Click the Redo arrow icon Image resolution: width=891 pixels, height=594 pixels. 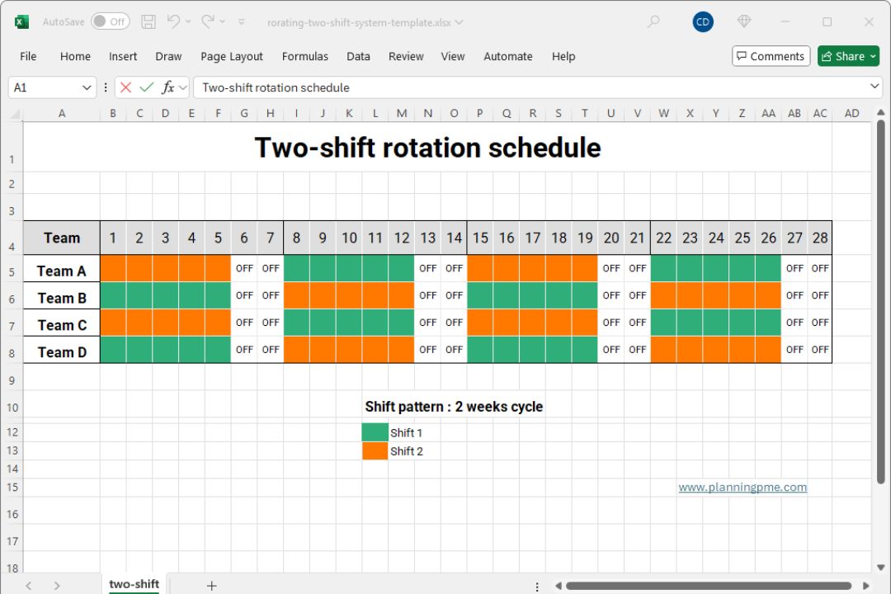pyautogui.click(x=208, y=22)
